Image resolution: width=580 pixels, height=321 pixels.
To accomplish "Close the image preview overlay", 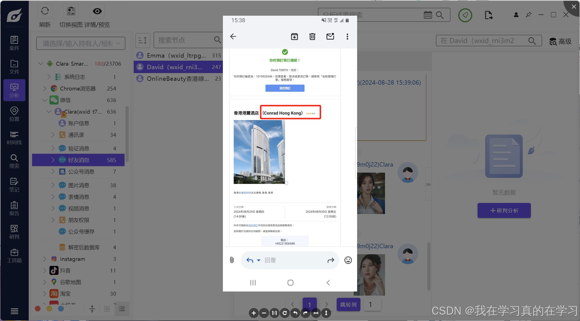I will click(x=574, y=7).
